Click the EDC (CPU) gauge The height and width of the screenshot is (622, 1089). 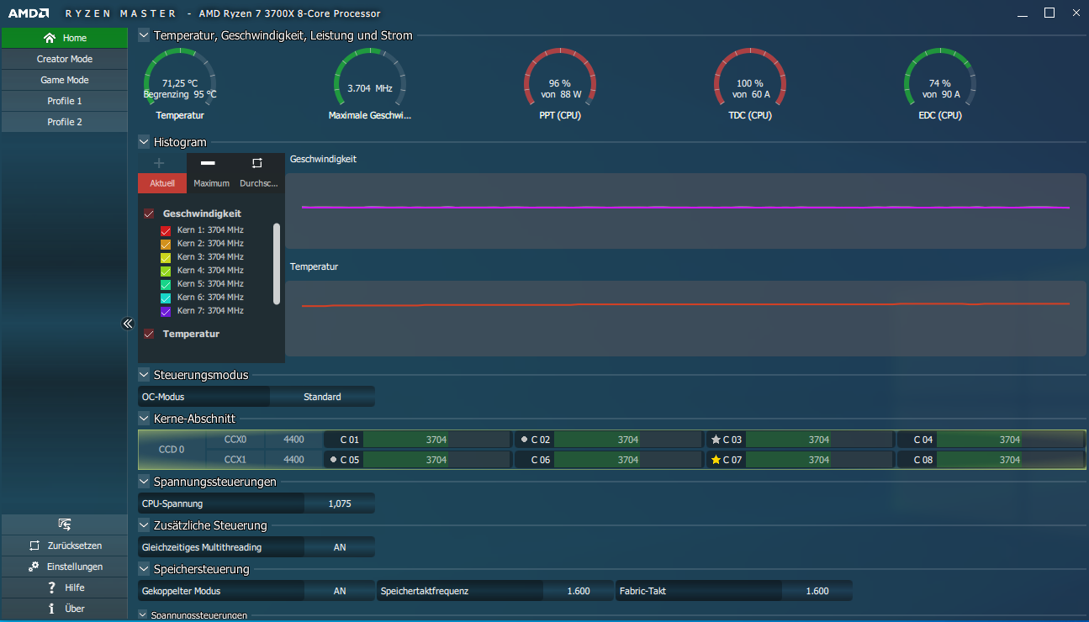(x=939, y=84)
